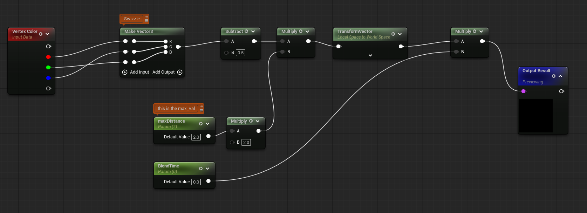Expand the Vertex Color node chevron

pos(47,34)
